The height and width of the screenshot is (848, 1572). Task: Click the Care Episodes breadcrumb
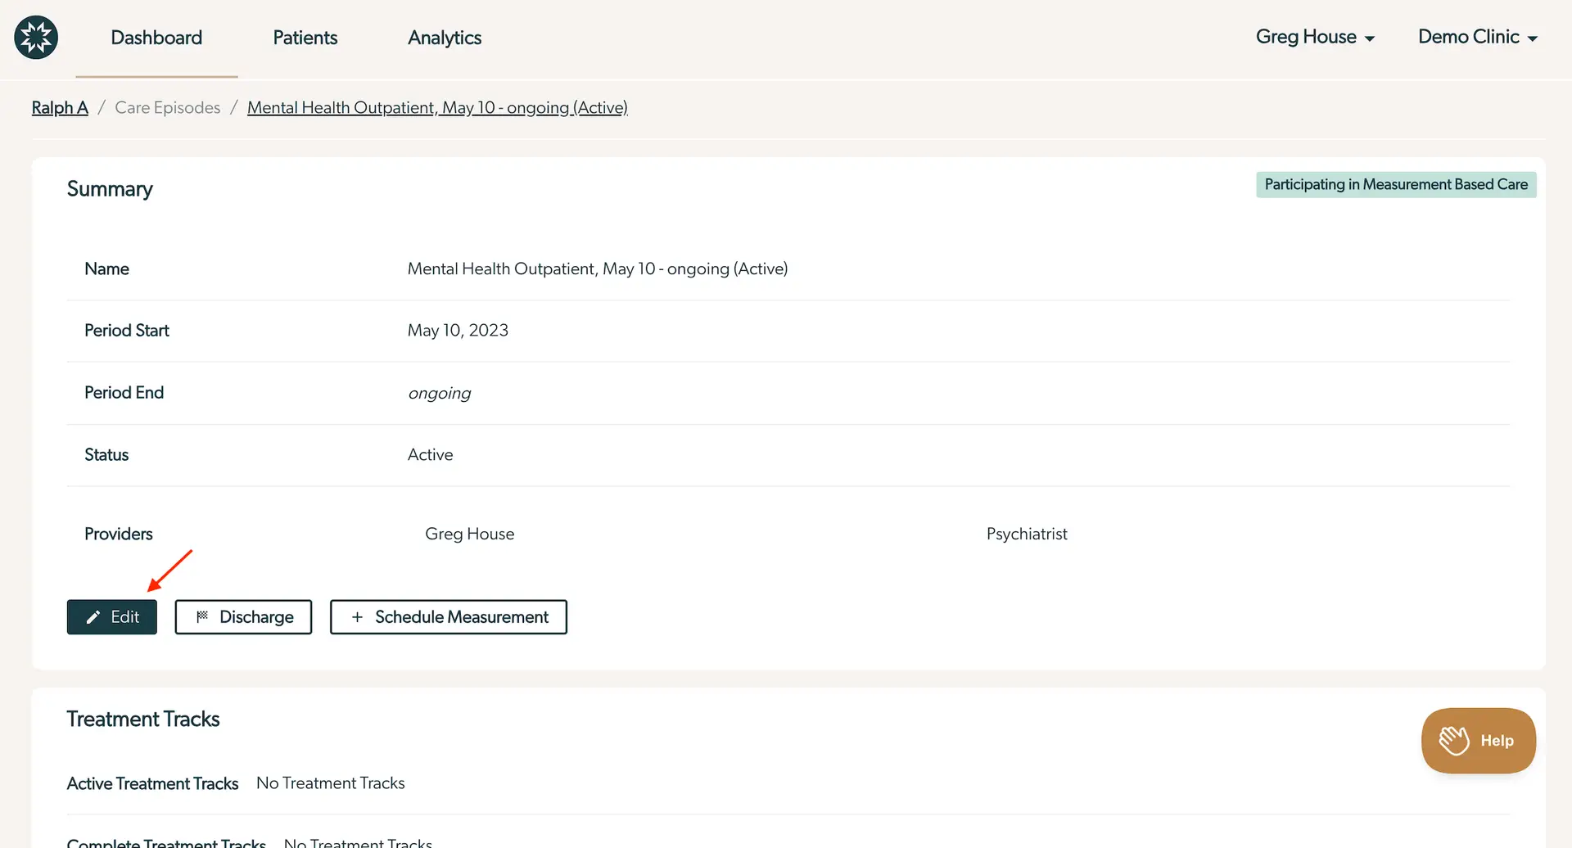click(167, 107)
